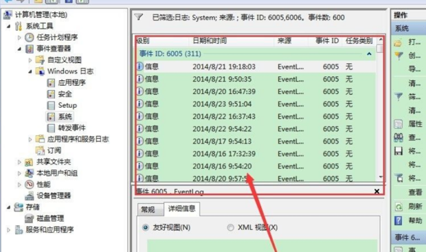This screenshot has height=252, width=426.
Task: Click save disk icon in 操作 pane
Action: point(399,151)
